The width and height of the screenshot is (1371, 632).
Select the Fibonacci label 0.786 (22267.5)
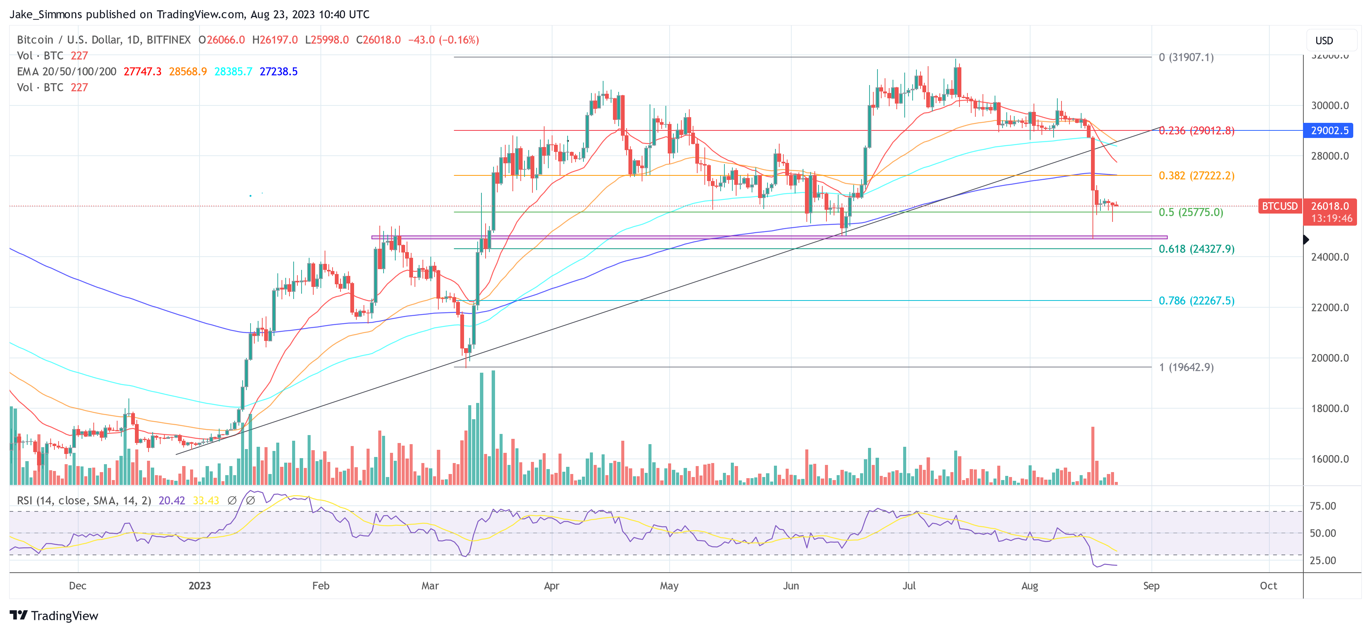coord(1196,300)
